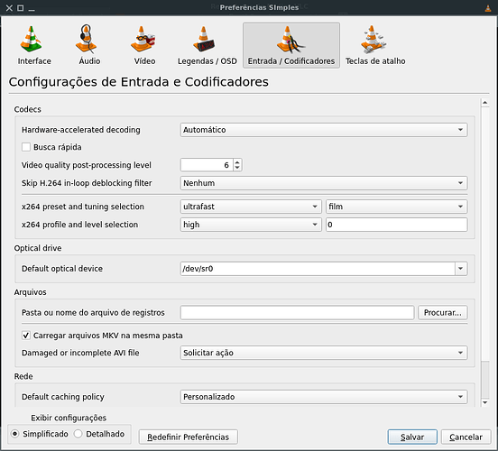Click the Procurar... browse button
The image size is (498, 451).
click(x=443, y=313)
